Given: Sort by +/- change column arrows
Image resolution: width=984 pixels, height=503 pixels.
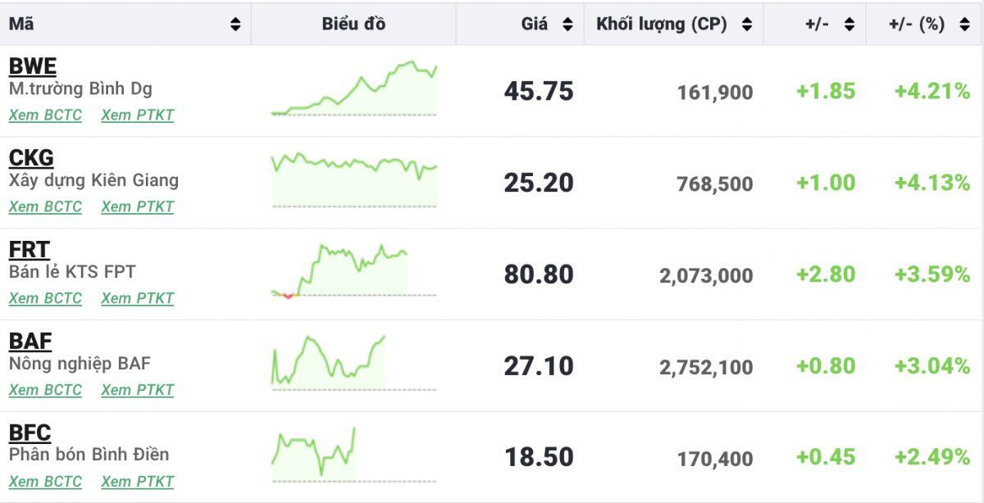Looking at the screenshot, I should (849, 25).
